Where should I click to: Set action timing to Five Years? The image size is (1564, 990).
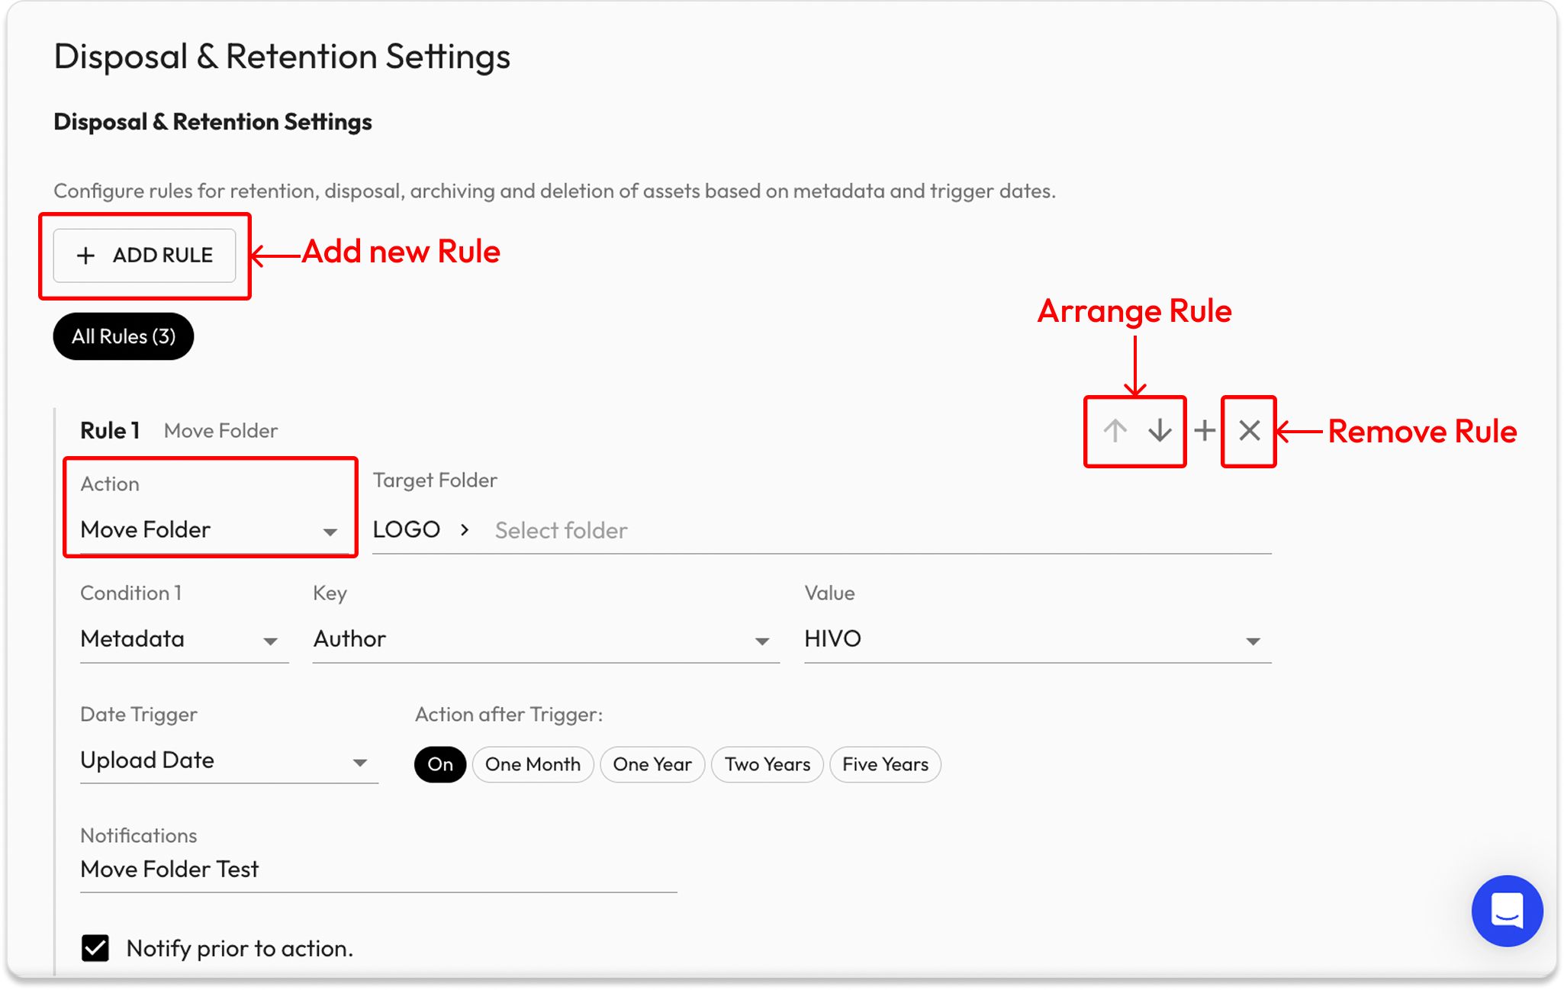885,764
